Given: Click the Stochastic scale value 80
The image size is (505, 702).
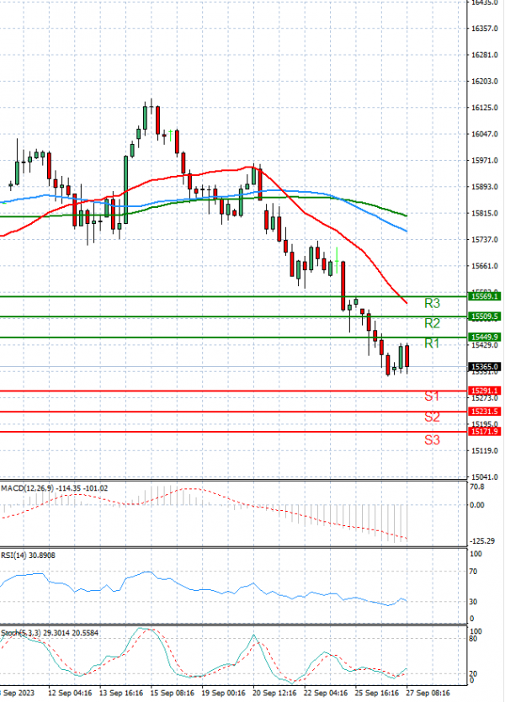Looking at the screenshot, I should (x=473, y=639).
